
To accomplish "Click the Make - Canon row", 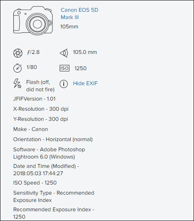I will (30, 129).
